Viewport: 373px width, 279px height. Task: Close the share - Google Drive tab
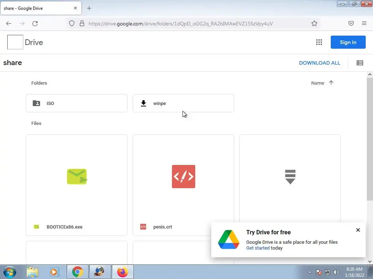click(75, 8)
